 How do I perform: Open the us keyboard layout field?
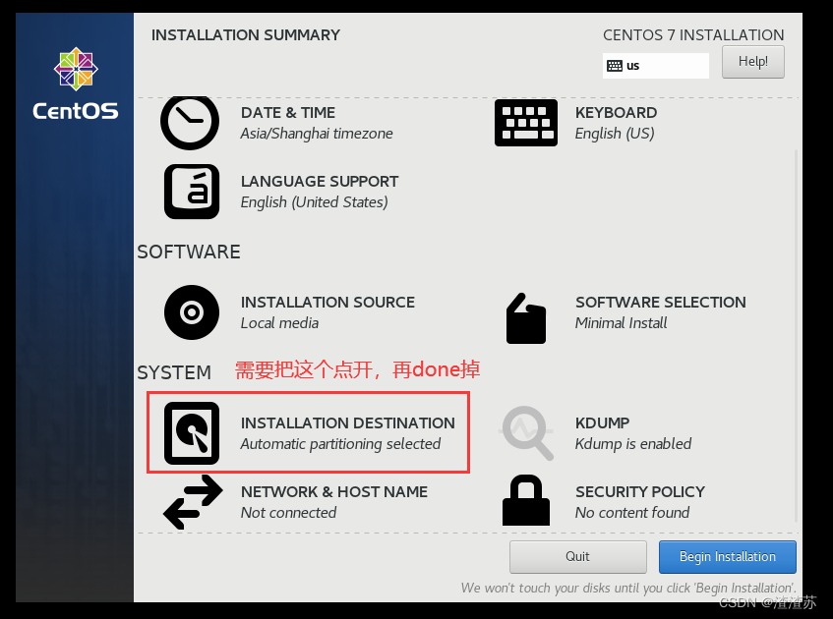coord(656,66)
